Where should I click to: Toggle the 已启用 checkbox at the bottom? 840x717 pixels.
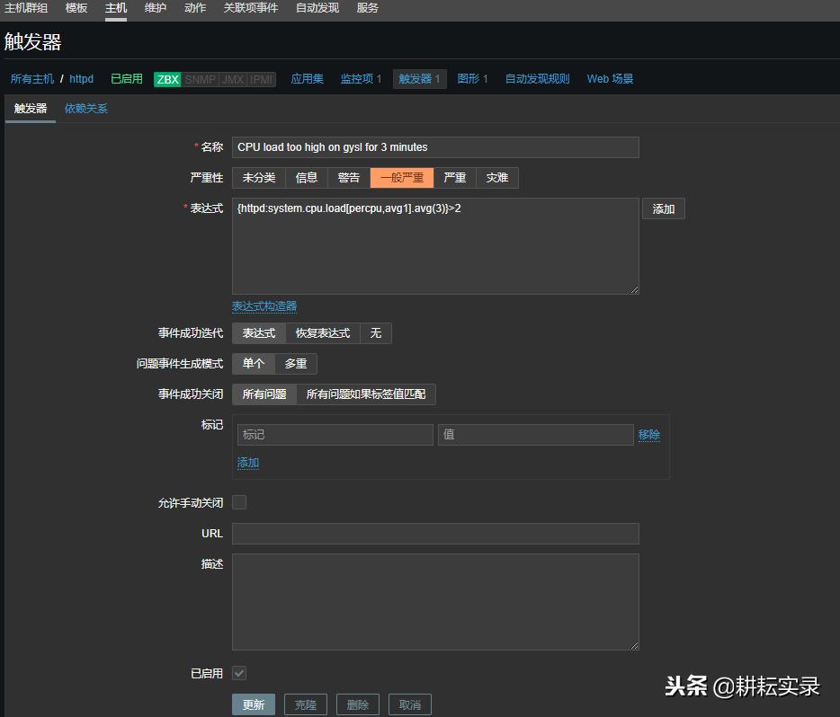click(x=238, y=673)
